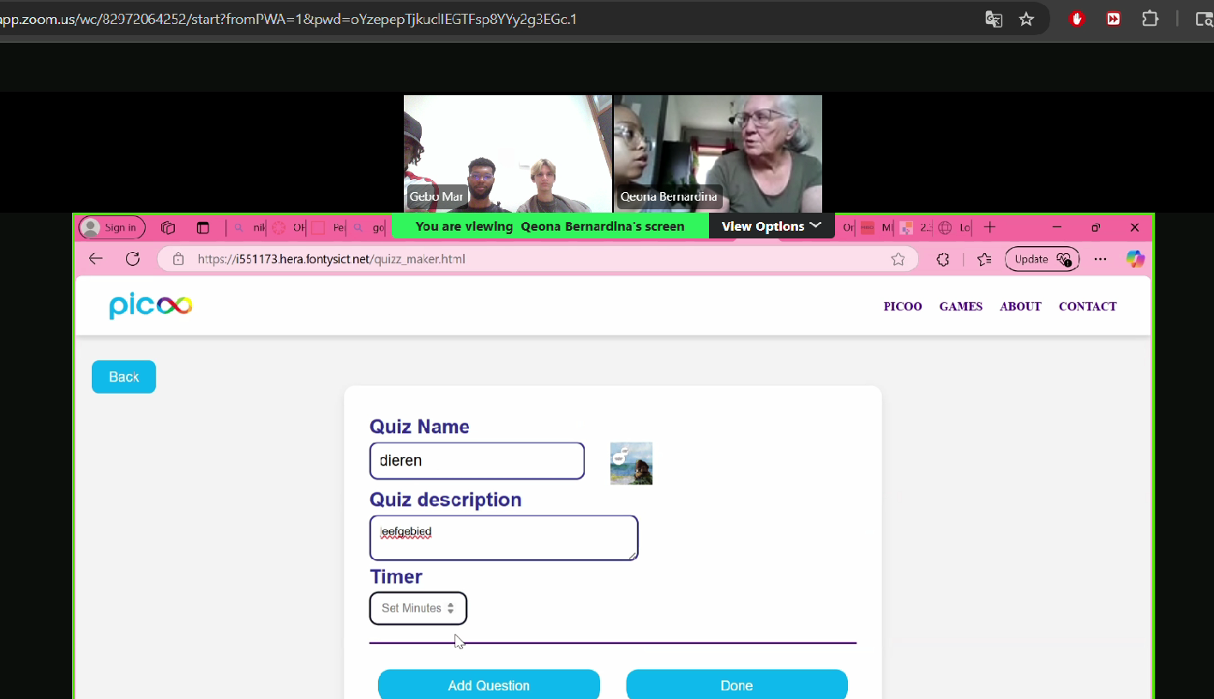Click the Edge favorites star in the quizz_maker address bar

tap(898, 259)
